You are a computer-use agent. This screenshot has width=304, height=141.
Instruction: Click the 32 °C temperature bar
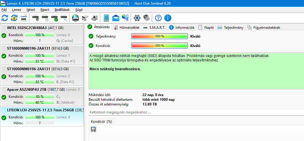click(x=40, y=82)
